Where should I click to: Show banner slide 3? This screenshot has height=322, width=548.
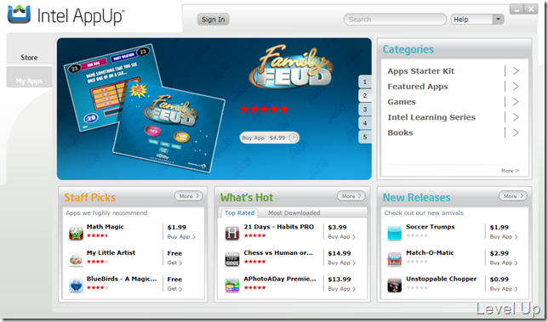[x=365, y=110]
